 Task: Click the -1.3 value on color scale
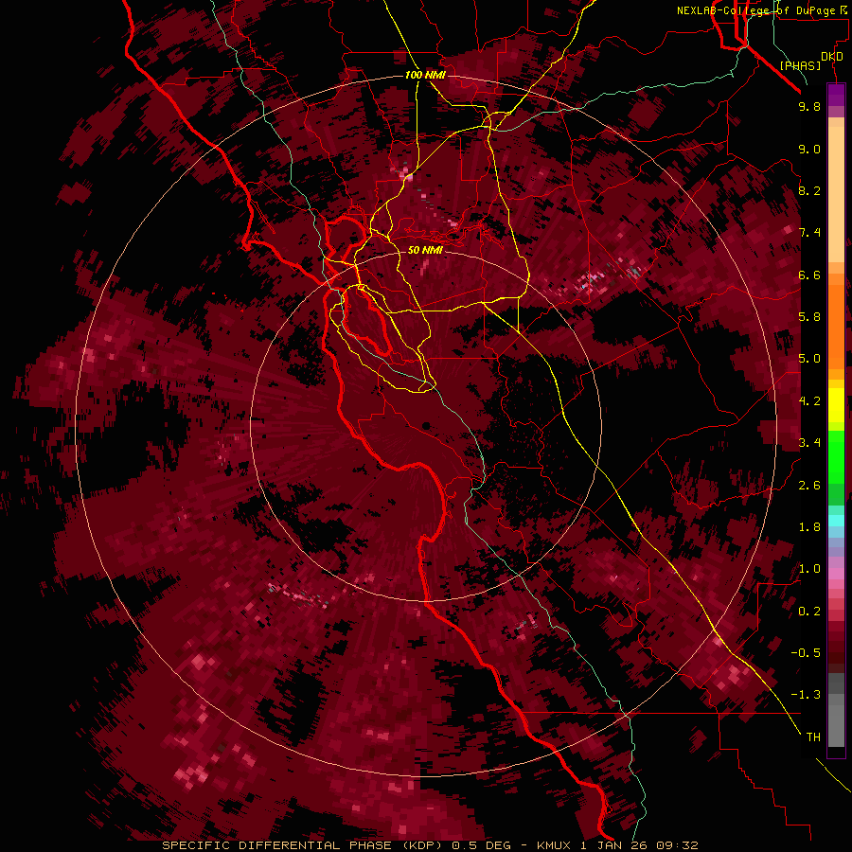point(806,695)
